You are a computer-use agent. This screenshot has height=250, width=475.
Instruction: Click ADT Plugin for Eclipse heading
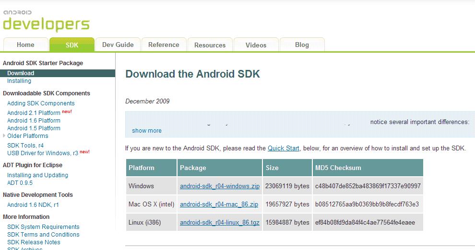pos(33,165)
